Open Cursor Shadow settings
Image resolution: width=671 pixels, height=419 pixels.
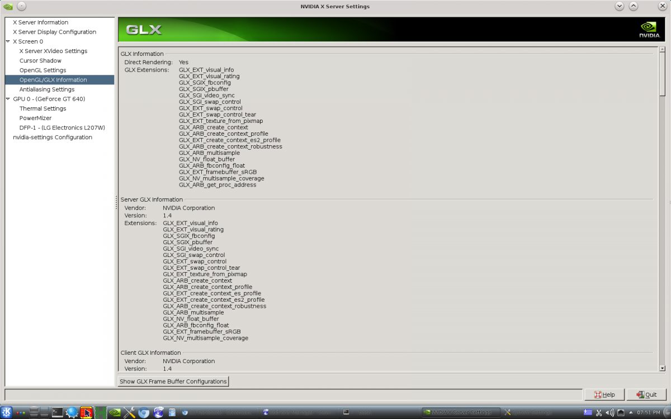tap(40, 60)
